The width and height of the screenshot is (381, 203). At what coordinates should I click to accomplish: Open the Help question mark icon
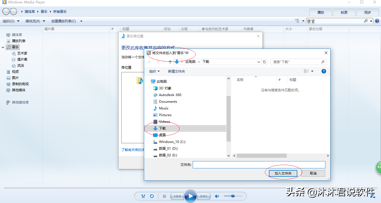377,21
